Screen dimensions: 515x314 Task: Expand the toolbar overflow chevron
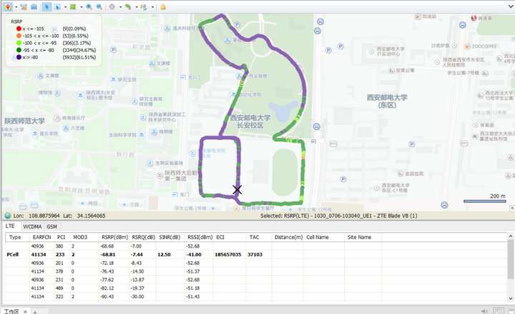511,6
